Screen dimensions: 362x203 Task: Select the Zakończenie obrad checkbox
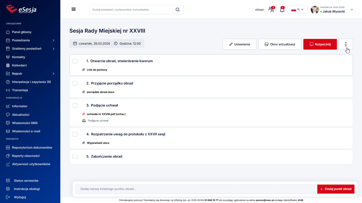[x=75, y=156]
